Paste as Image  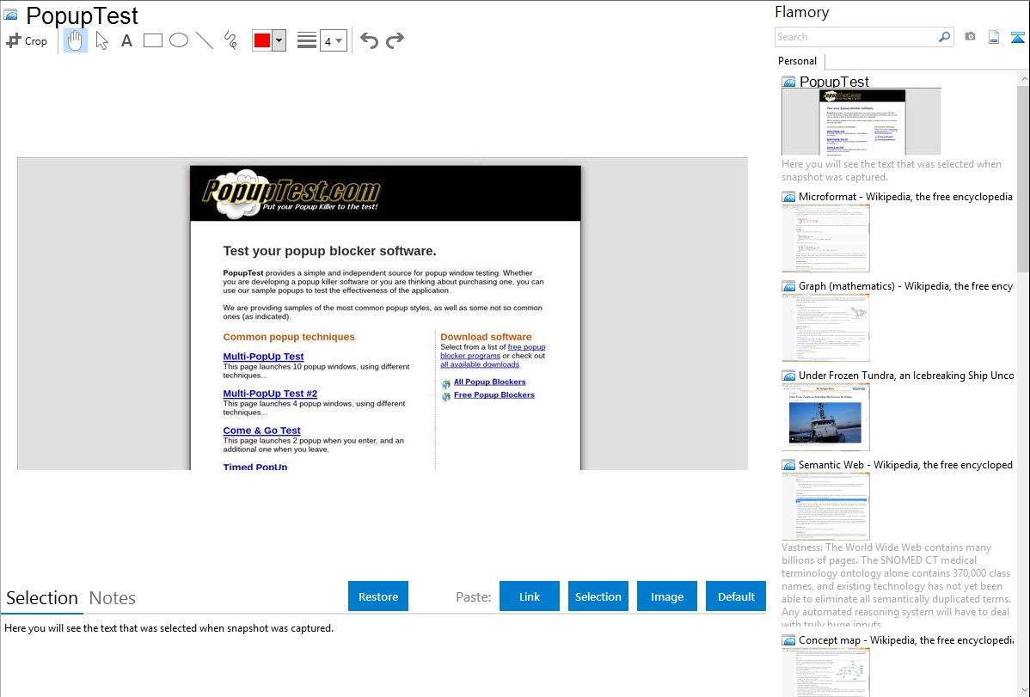[667, 596]
